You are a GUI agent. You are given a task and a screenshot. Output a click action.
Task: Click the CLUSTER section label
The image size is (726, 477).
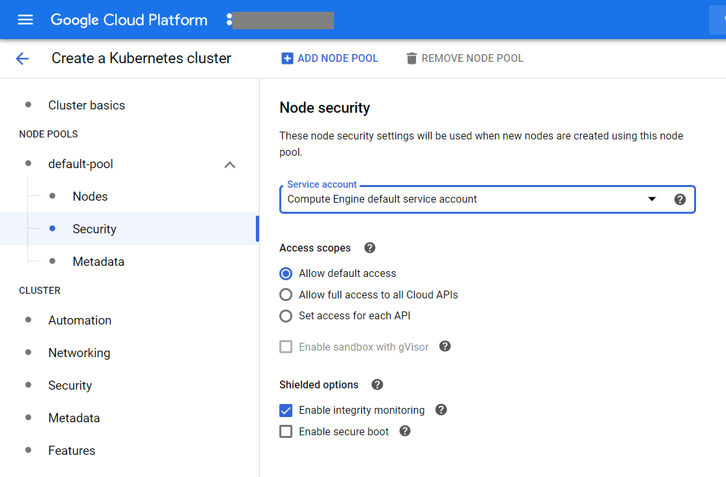39,291
